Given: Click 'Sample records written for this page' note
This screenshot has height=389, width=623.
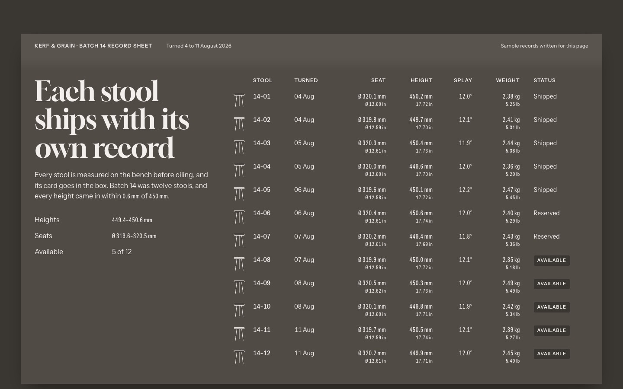Looking at the screenshot, I should tap(544, 46).
